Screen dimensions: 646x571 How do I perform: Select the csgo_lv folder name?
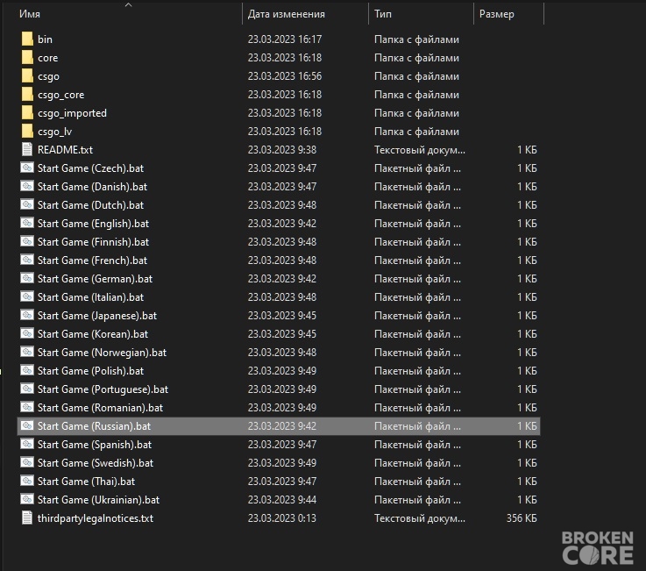click(55, 132)
